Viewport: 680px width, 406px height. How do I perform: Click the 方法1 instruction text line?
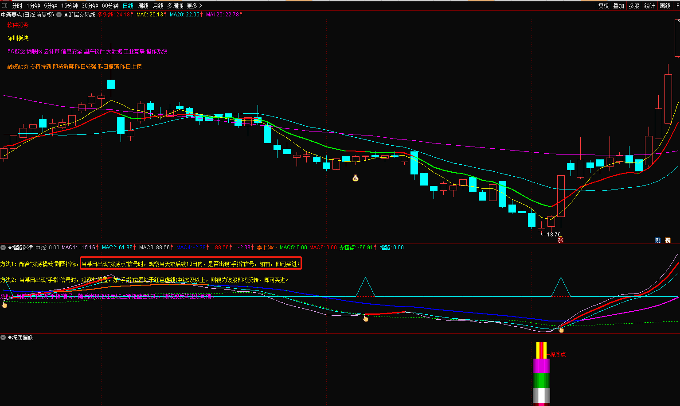click(x=150, y=264)
